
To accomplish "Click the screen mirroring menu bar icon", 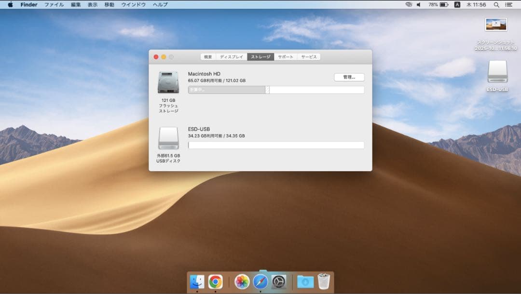I will click(x=409, y=5).
